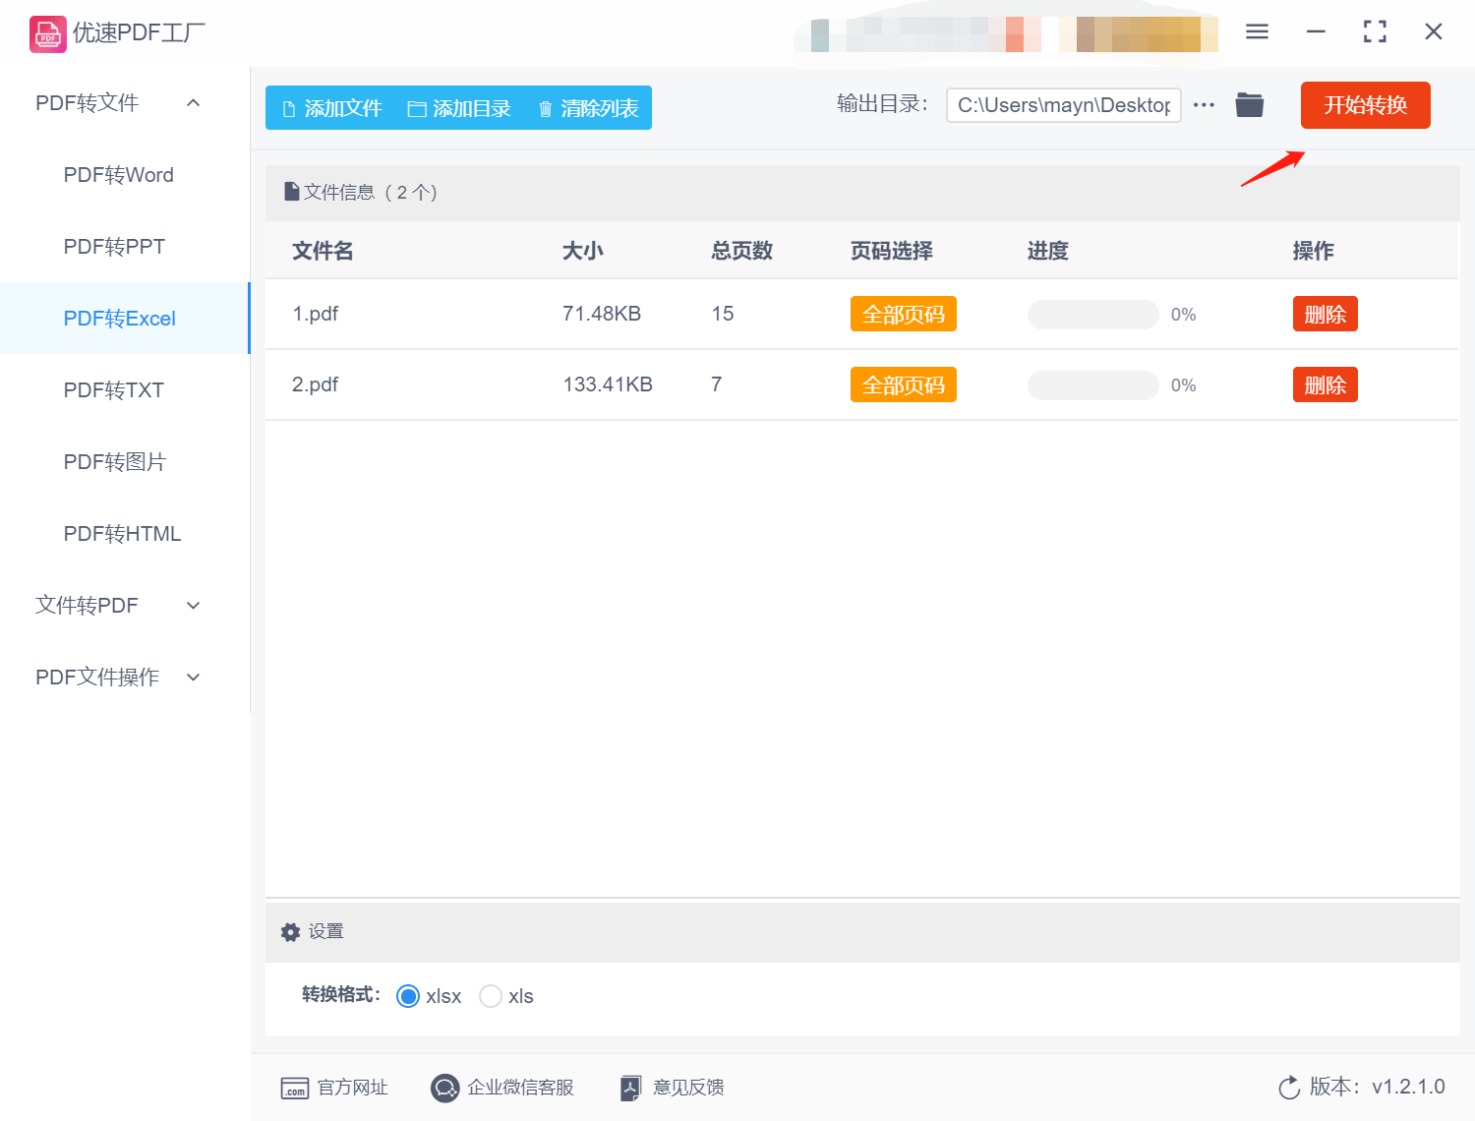Select the xls output format

[491, 996]
